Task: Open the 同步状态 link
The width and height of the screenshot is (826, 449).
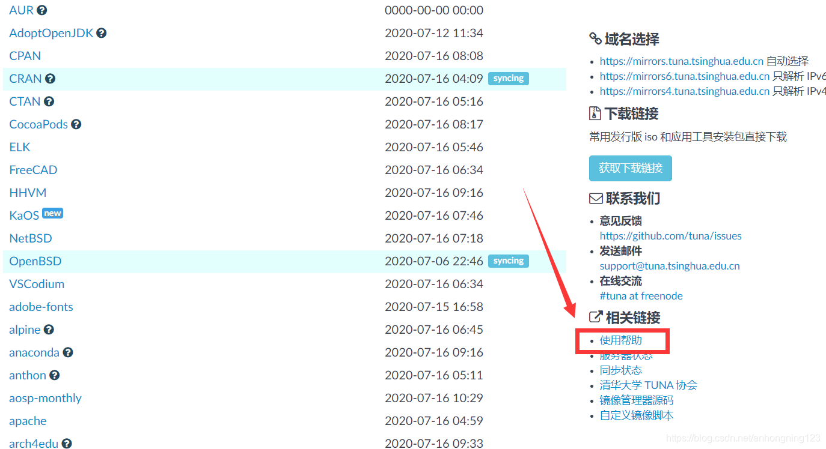Action: pyautogui.click(x=621, y=370)
